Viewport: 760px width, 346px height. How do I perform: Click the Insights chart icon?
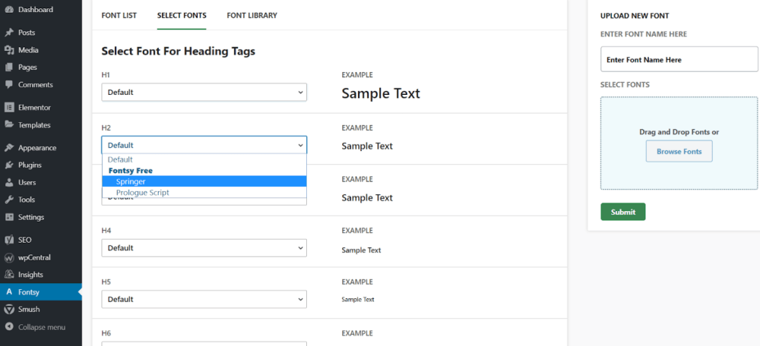click(x=9, y=275)
